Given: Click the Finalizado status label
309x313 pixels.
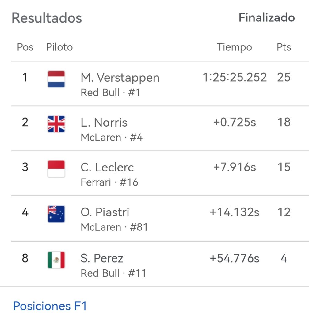Looking at the screenshot, I should (x=266, y=17).
